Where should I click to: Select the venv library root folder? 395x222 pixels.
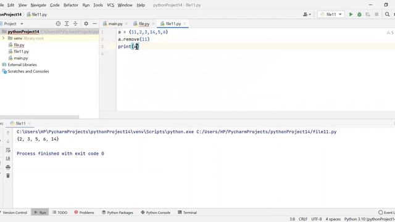pyautogui.click(x=25, y=38)
